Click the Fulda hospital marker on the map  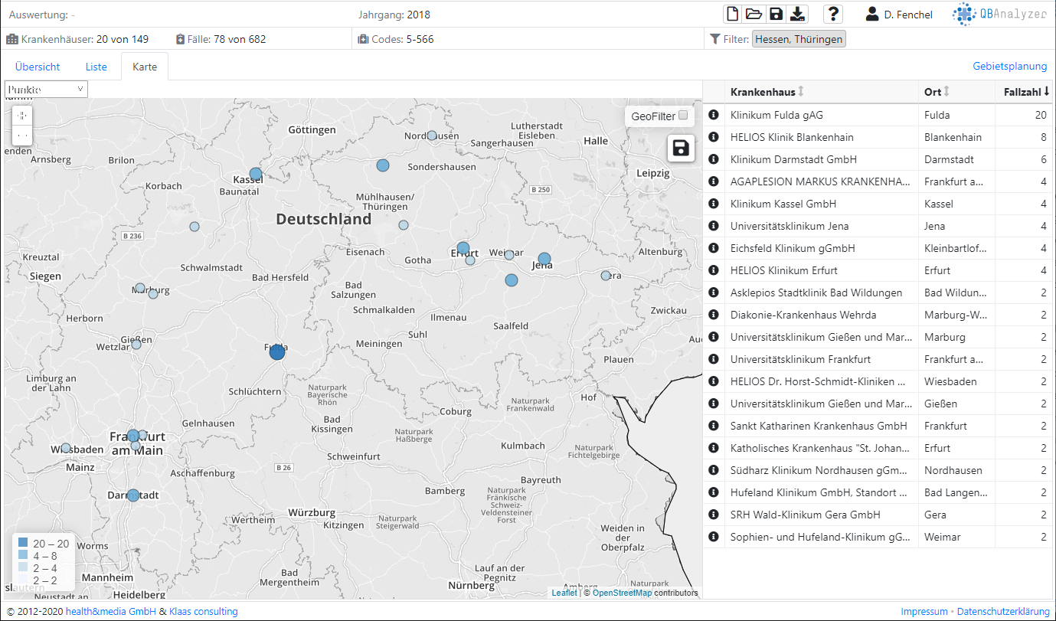tap(277, 351)
